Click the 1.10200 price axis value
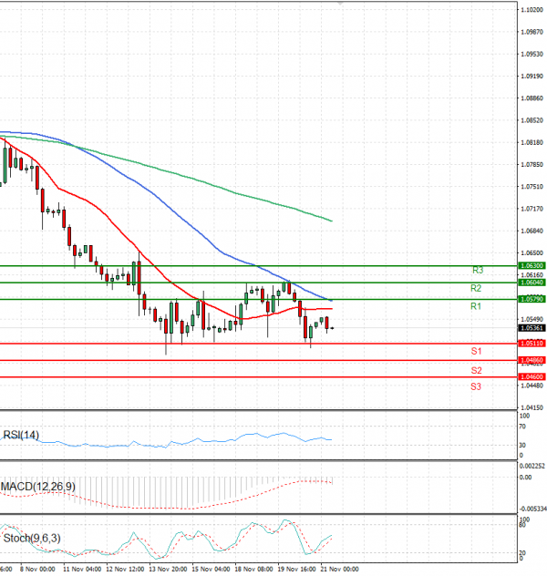The image size is (547, 576). click(x=532, y=10)
